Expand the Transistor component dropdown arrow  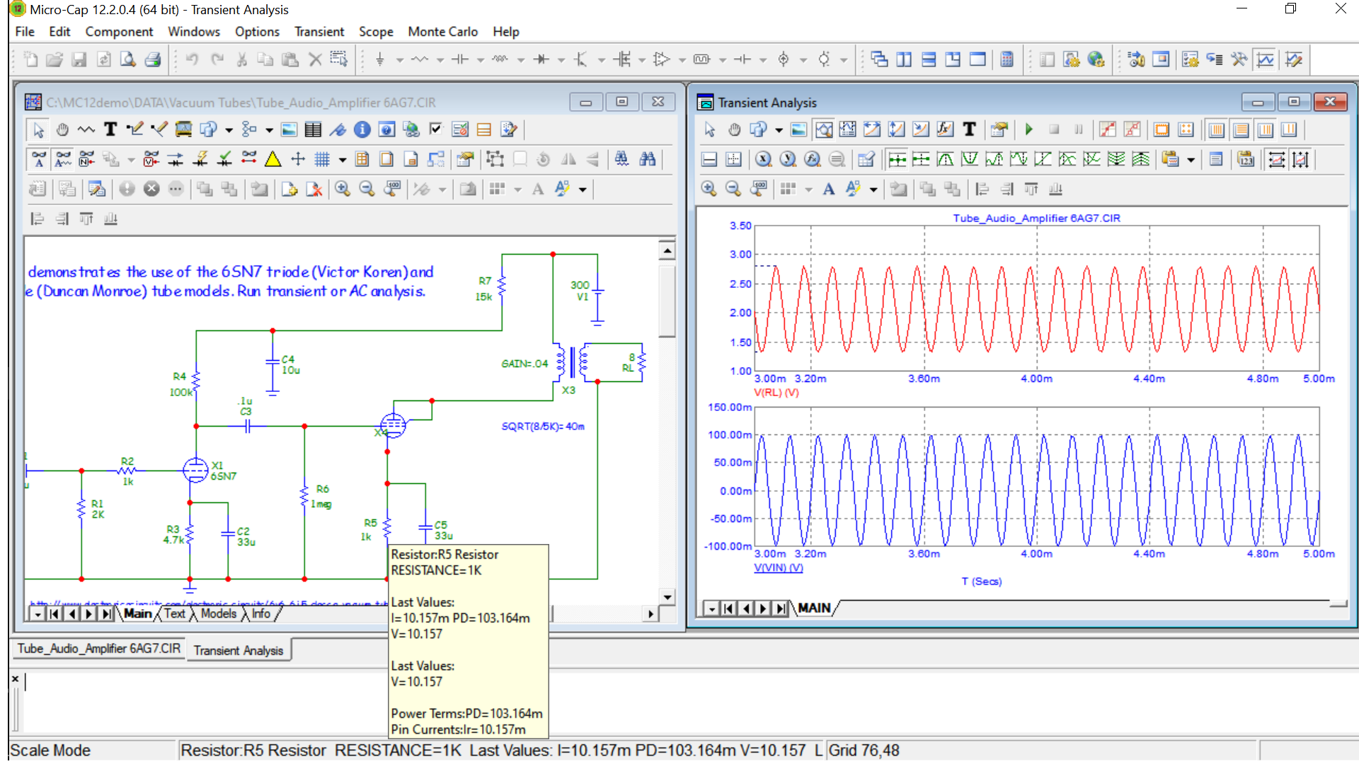click(x=602, y=59)
